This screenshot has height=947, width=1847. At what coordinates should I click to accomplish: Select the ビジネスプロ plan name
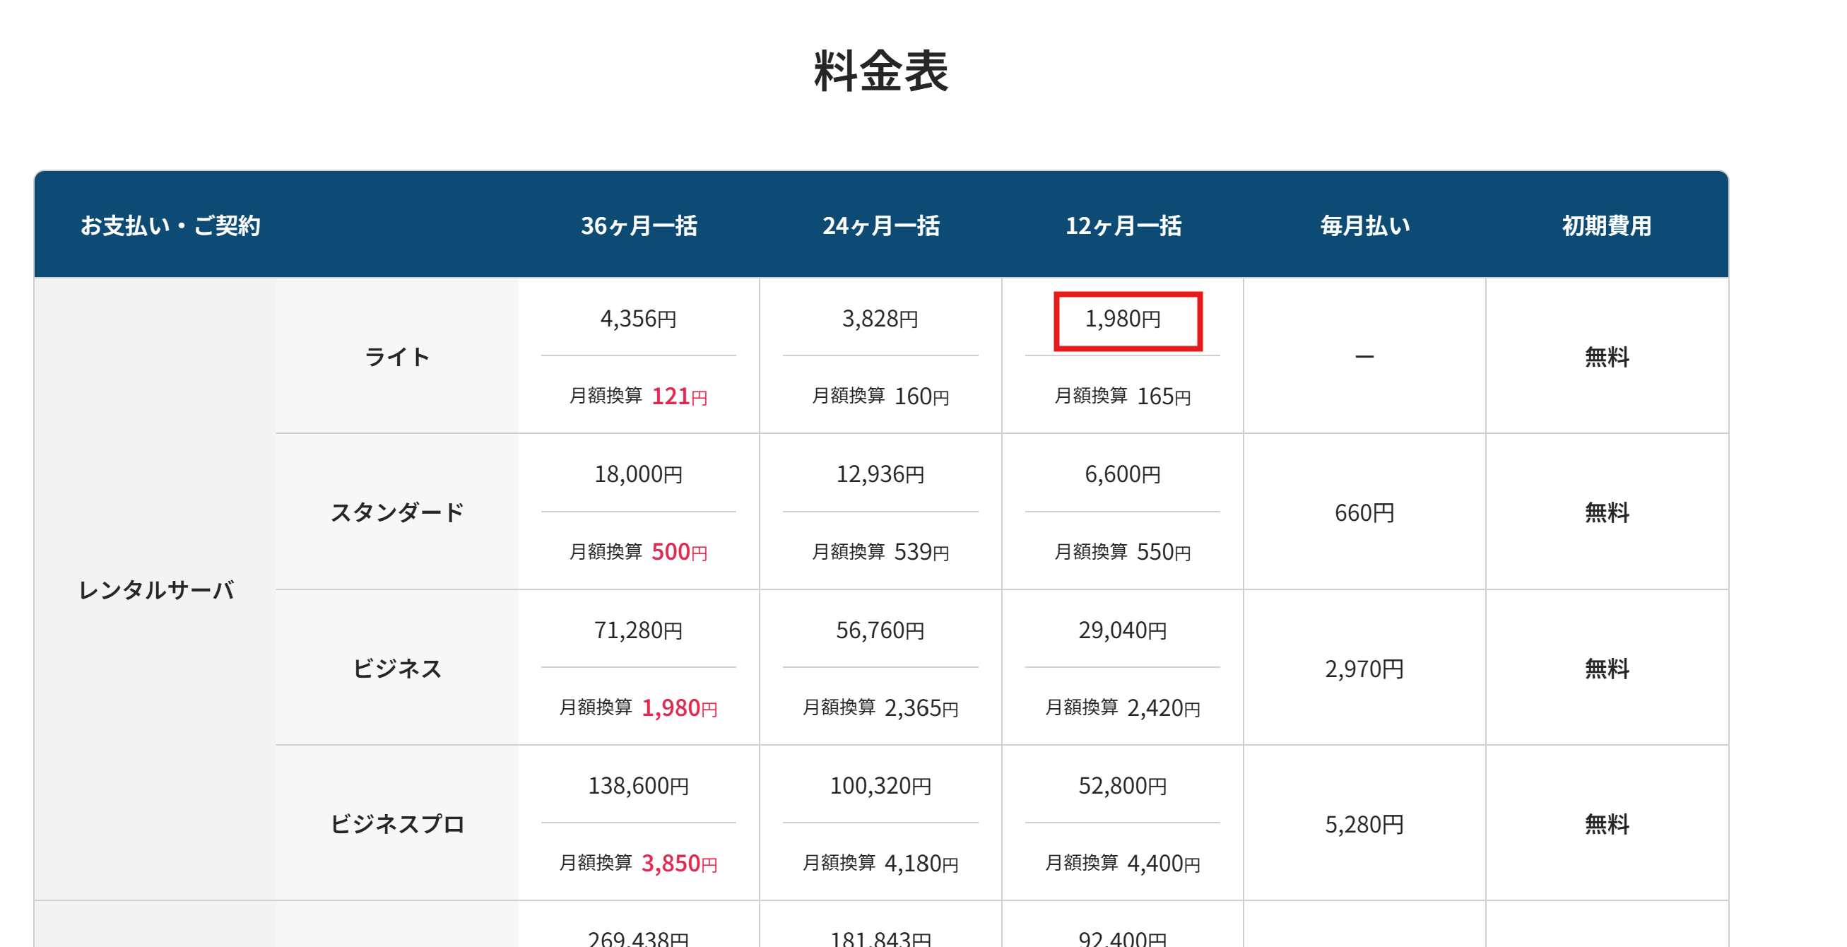click(397, 825)
